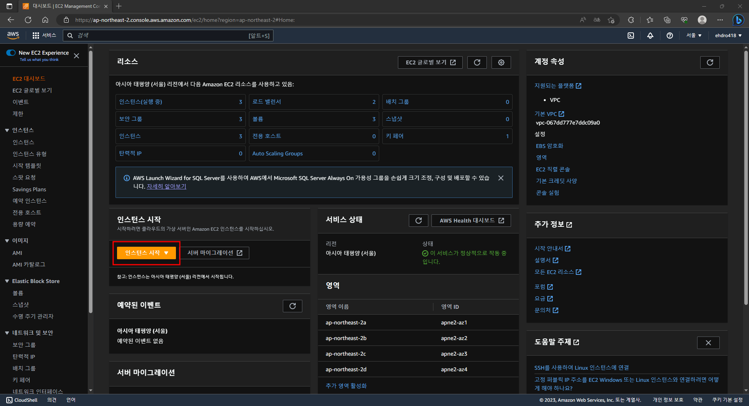This screenshot has height=406, width=749.
Task: Collapse the 인스턴스 sidebar section
Action: click(7, 130)
